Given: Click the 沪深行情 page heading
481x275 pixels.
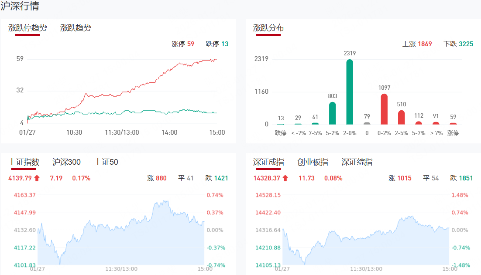Looking at the screenshot, I should point(20,6).
